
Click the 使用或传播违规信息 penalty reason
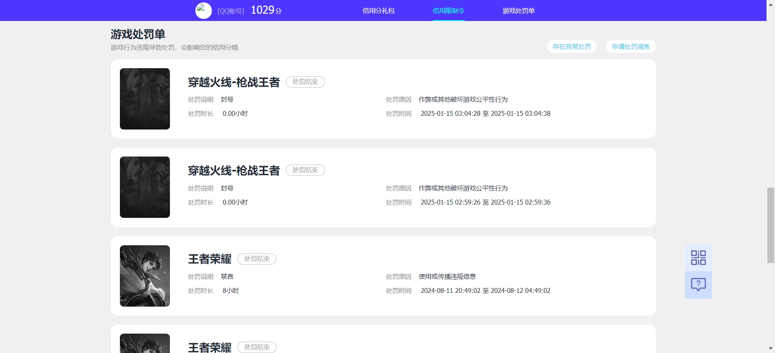click(x=447, y=277)
